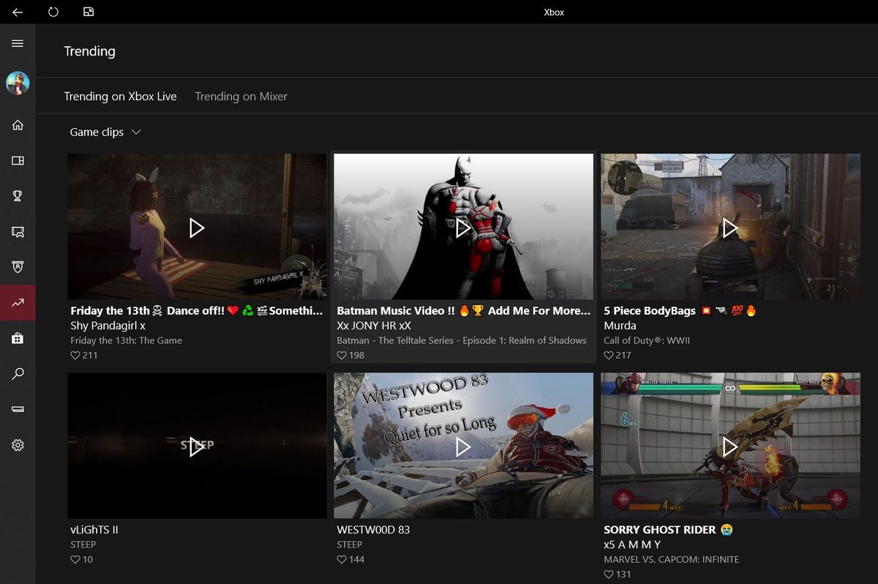
Task: Like the WESTW00D 83 STEEP clip heart
Action: (342, 559)
